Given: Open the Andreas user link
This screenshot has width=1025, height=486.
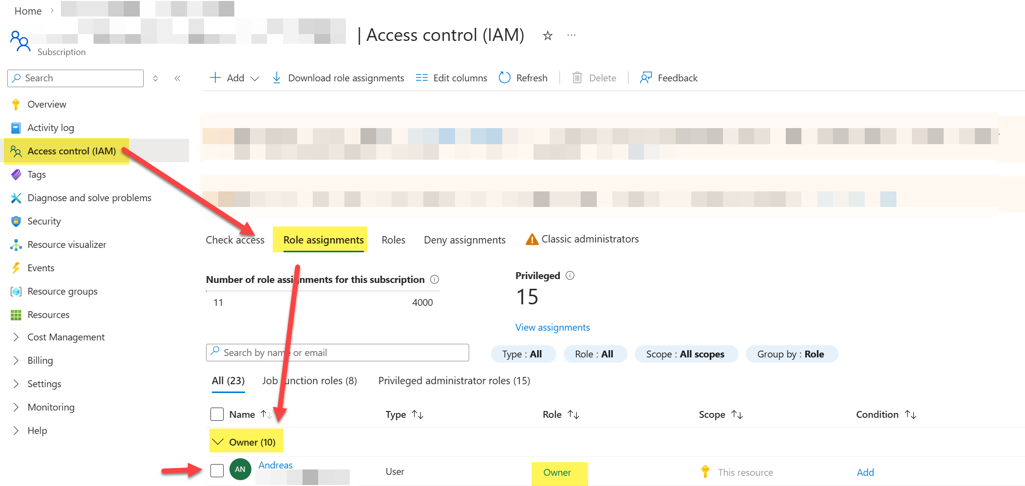Looking at the screenshot, I should pyautogui.click(x=275, y=465).
